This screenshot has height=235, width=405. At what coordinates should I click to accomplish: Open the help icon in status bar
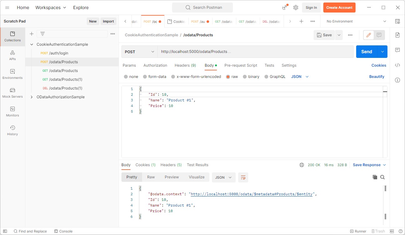400,231
